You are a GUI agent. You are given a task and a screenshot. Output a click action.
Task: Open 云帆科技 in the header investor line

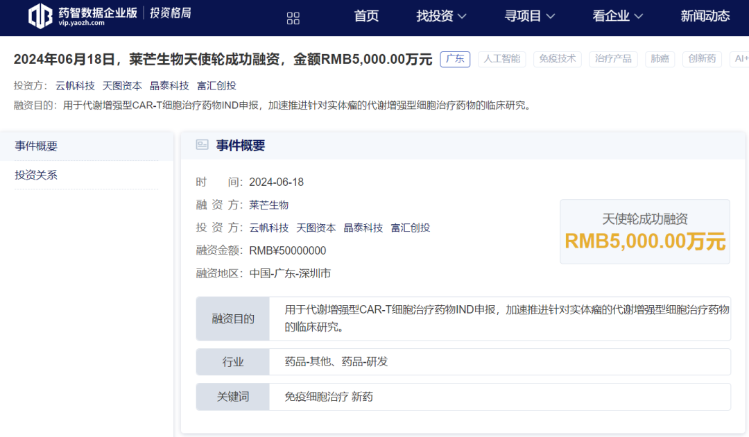(75, 86)
